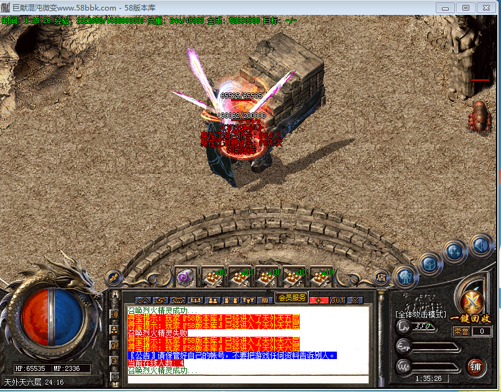The height and width of the screenshot is (392, 501).
Task: Toggle the broadcast shout chat channel icon
Action: tap(114, 376)
